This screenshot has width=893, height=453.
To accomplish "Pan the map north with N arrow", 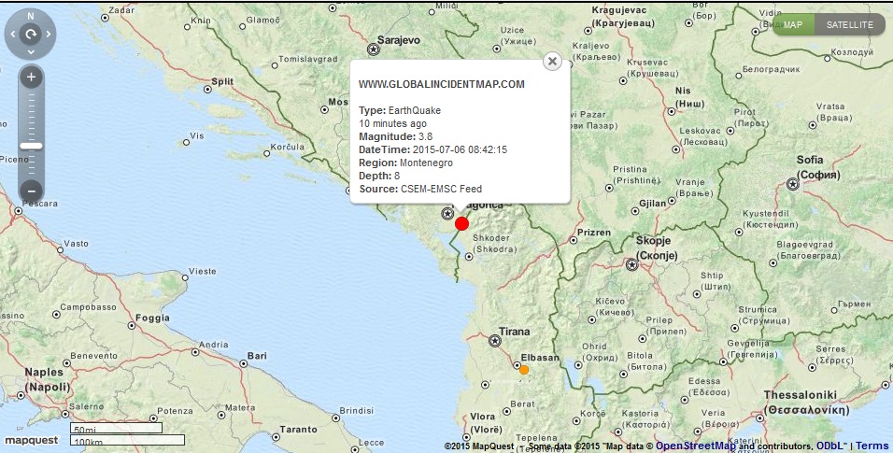I will click(31, 16).
